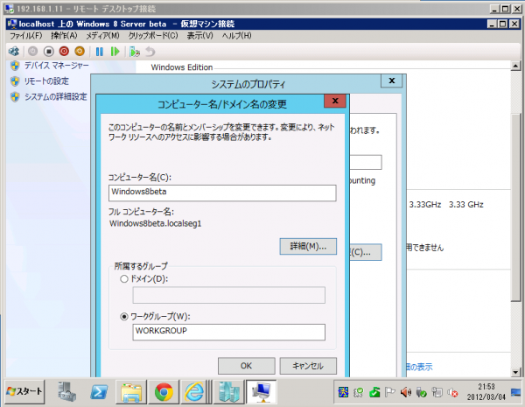Screen dimensions: 525x407
Task: Click the Snapshot toolbar icon
Action: [x=134, y=52]
